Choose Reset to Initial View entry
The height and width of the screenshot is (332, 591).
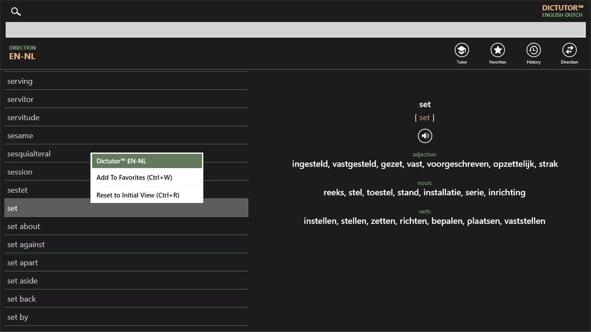147,195
